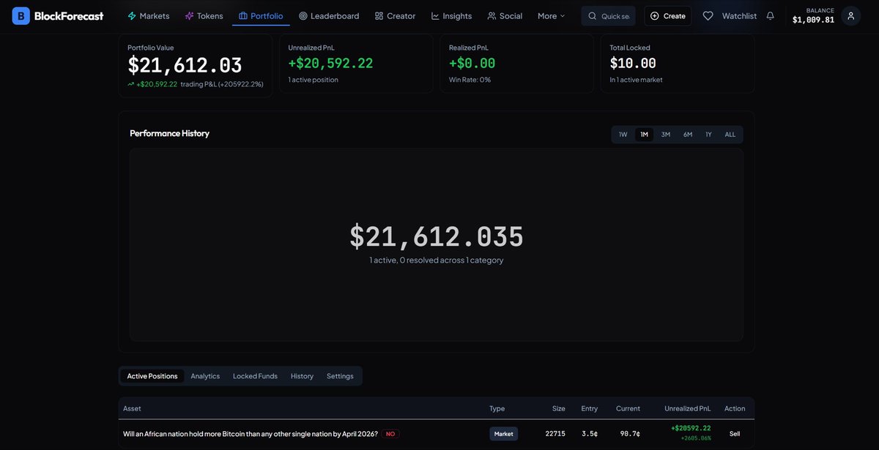The image size is (879, 450).
Task: Open the Watchlist link
Action: coord(739,15)
